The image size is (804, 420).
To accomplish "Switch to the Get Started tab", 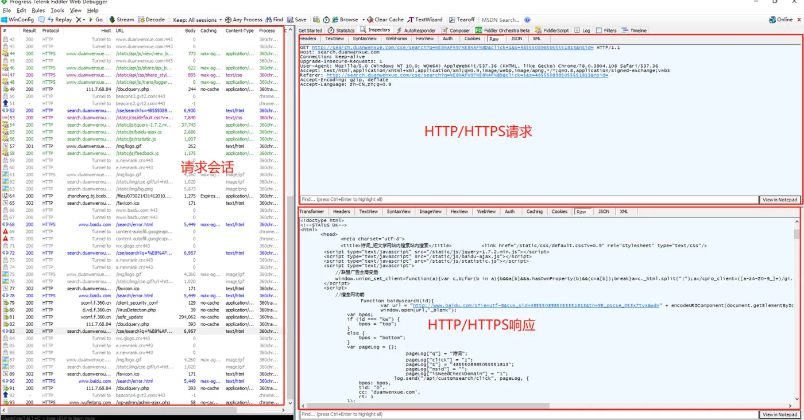I will 310,30.
